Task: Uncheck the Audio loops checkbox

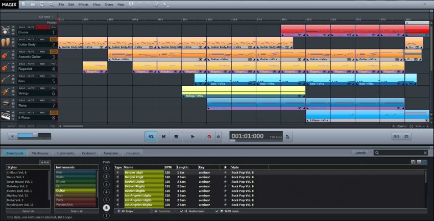Action: 182,211
